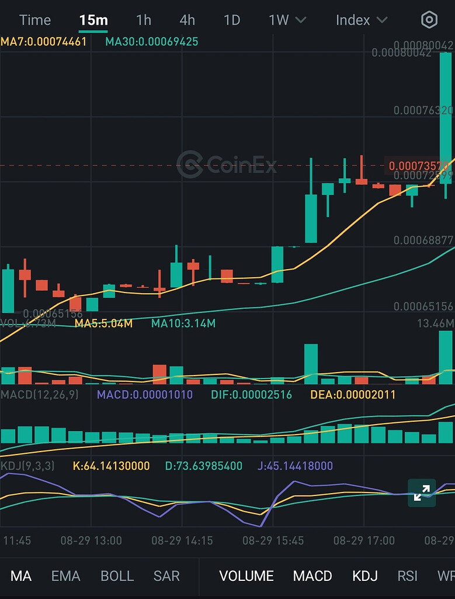Tap the fullscreen expand chart icon

[421, 493]
